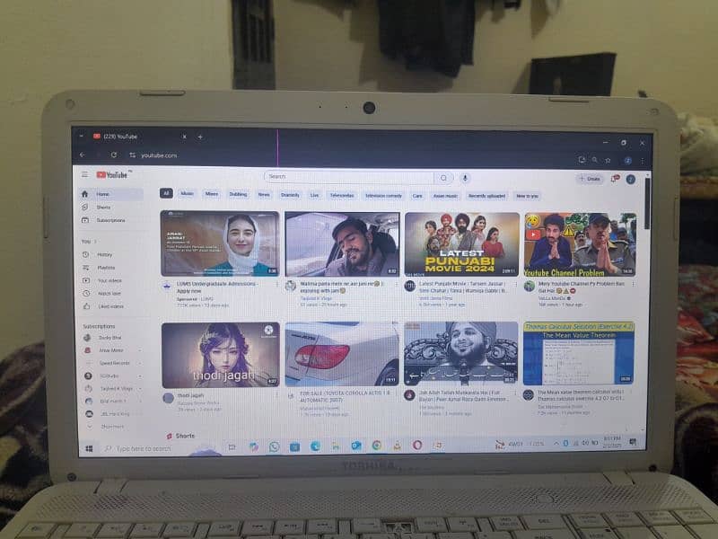Click the search magnifier button

point(443,178)
